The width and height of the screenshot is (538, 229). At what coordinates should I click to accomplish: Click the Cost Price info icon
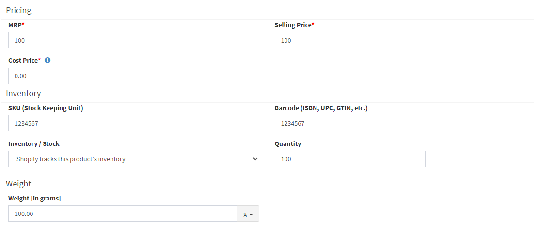point(47,61)
